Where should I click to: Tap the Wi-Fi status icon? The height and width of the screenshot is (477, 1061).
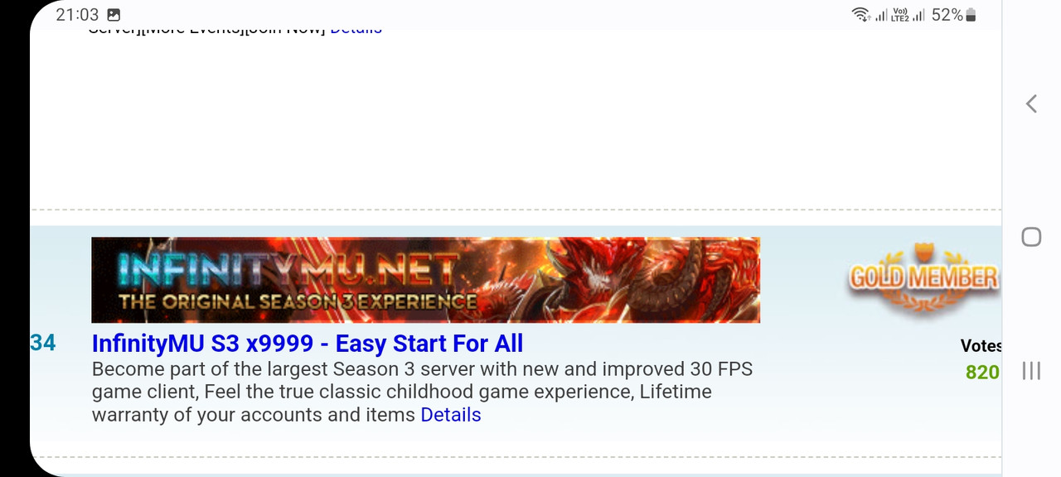pos(860,15)
